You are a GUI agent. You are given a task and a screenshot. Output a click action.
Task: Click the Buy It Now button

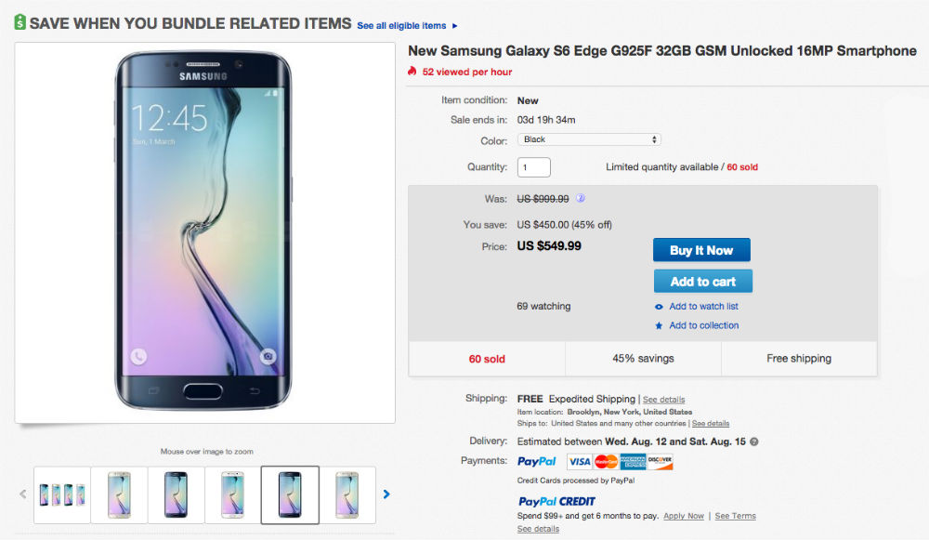click(701, 250)
